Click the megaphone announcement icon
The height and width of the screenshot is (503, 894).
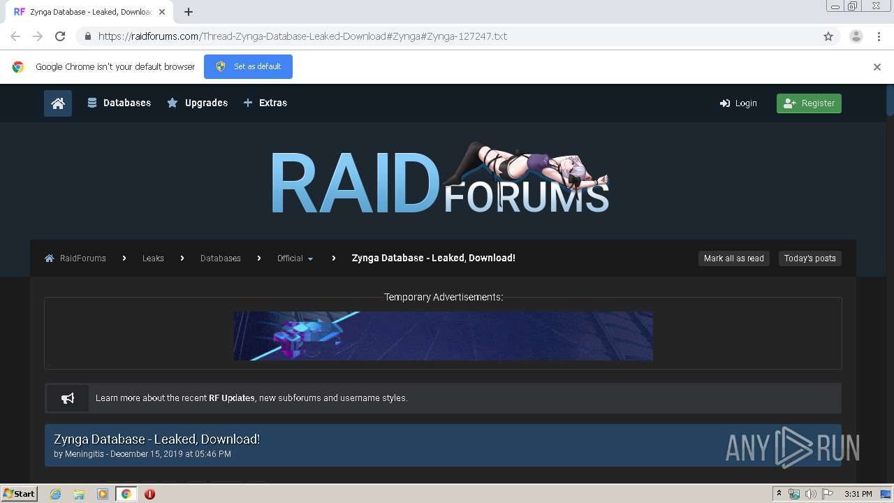coord(68,398)
